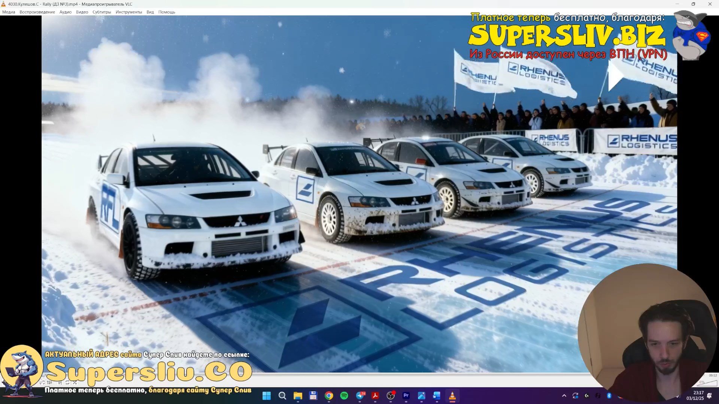This screenshot has width=719, height=404.
Task: Open Adobe Premiere Pro from taskbar
Action: click(406, 396)
